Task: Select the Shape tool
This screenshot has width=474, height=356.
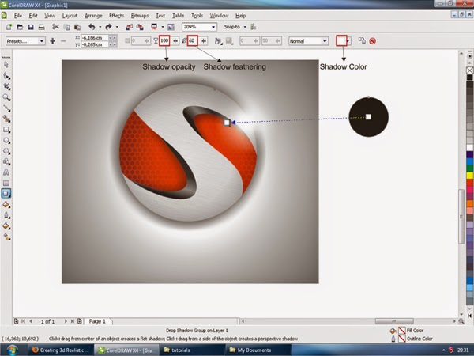Action: pyautogui.click(x=6, y=76)
